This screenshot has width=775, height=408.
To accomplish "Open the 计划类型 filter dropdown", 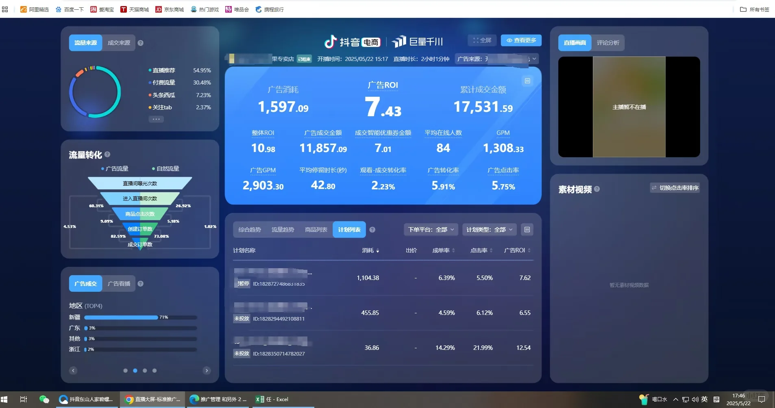I will click(489, 230).
